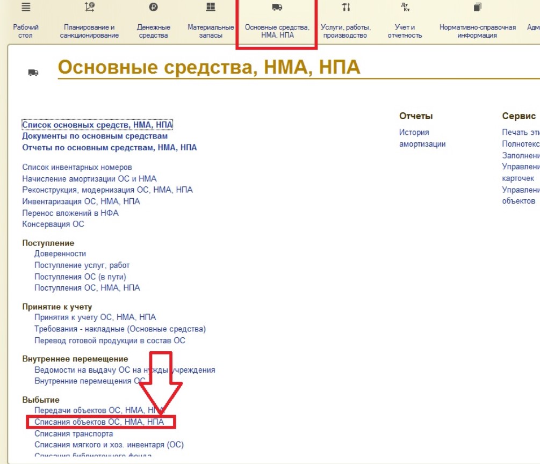Open Нормативно-справочная информация section

pos(477,31)
